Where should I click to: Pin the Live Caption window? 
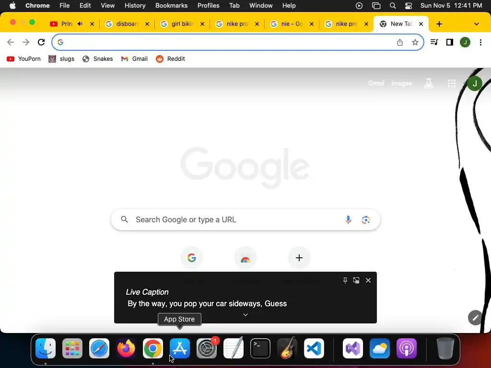tap(345, 280)
